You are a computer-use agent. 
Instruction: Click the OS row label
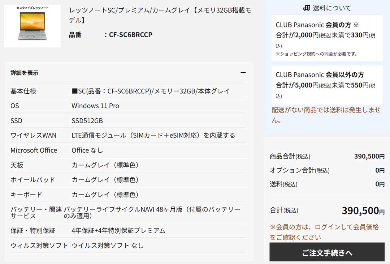pyautogui.click(x=15, y=106)
